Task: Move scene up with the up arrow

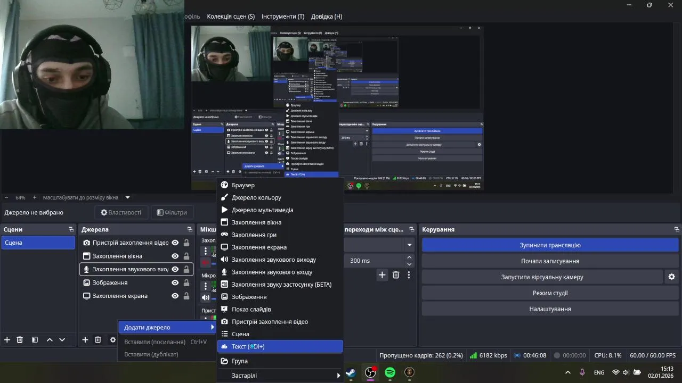Action: [50, 339]
